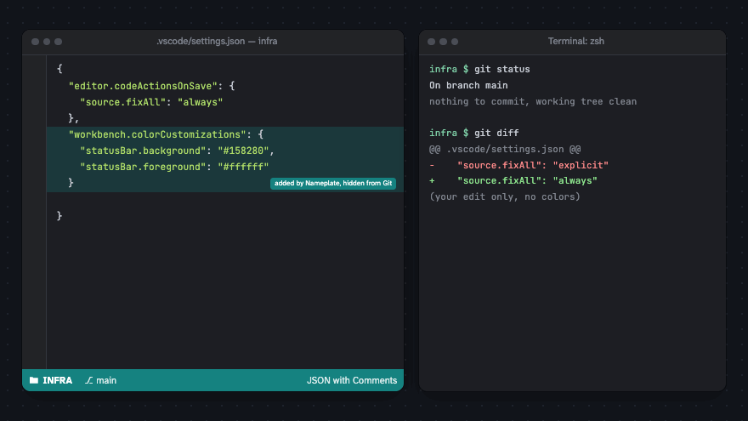Click the 'On branch main' terminal line

pos(468,85)
